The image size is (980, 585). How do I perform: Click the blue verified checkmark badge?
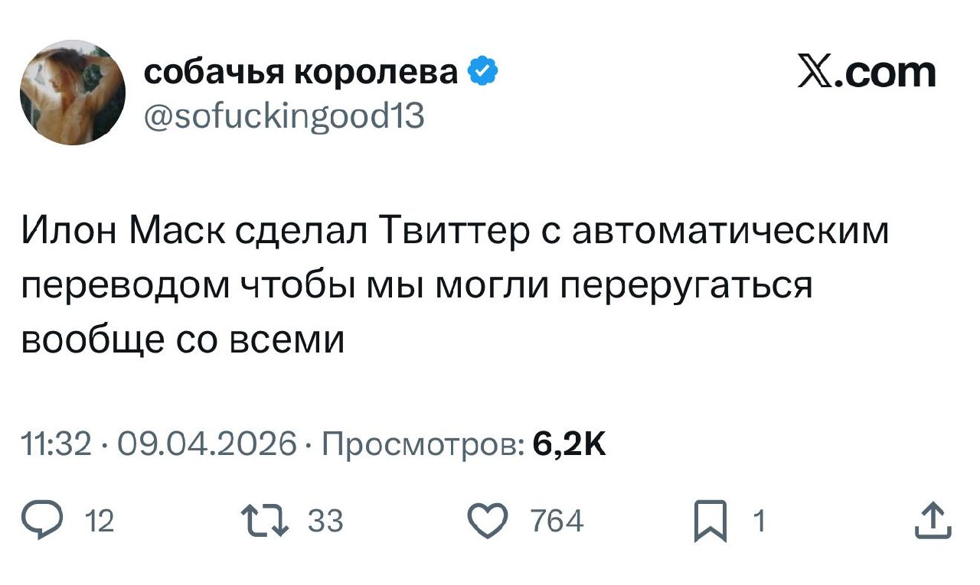point(482,72)
